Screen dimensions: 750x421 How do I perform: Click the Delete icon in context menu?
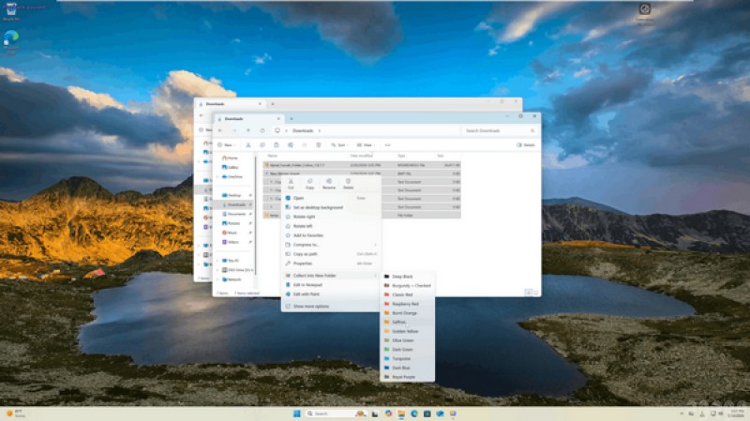[348, 181]
